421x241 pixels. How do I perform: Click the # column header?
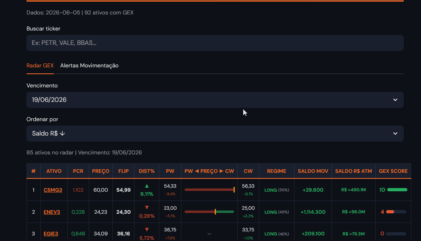(34, 171)
